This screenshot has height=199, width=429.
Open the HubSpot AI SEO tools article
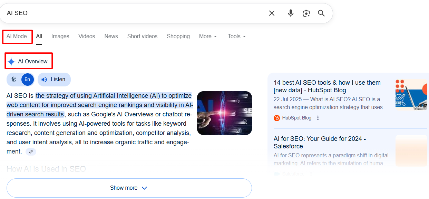(327, 86)
